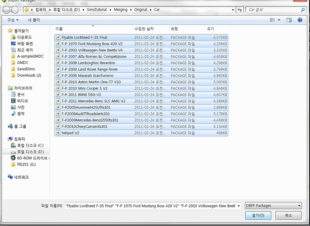Screen dimensions: 310x226
Task: Click the Forward navigation arrow button
Action: pos(15,10)
